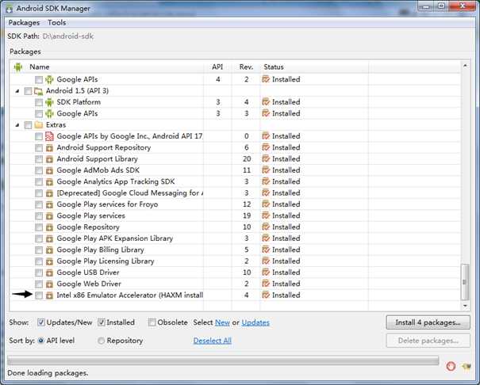Enable the Obsolete show filter
The image size is (480, 385).
152,322
